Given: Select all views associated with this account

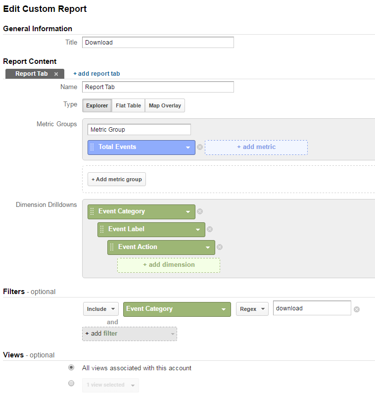Looking at the screenshot, I should (x=71, y=367).
